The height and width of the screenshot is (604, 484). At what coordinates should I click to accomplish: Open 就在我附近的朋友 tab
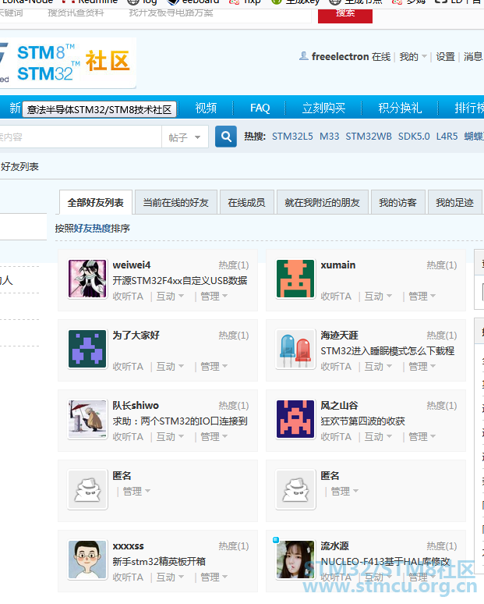tap(323, 202)
